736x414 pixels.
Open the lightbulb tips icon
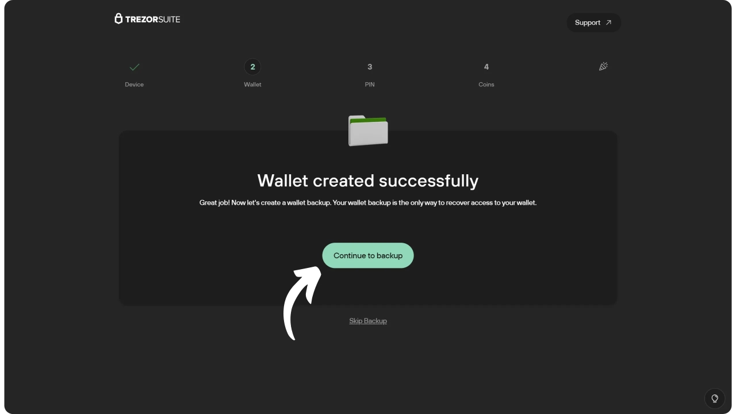coord(715,398)
